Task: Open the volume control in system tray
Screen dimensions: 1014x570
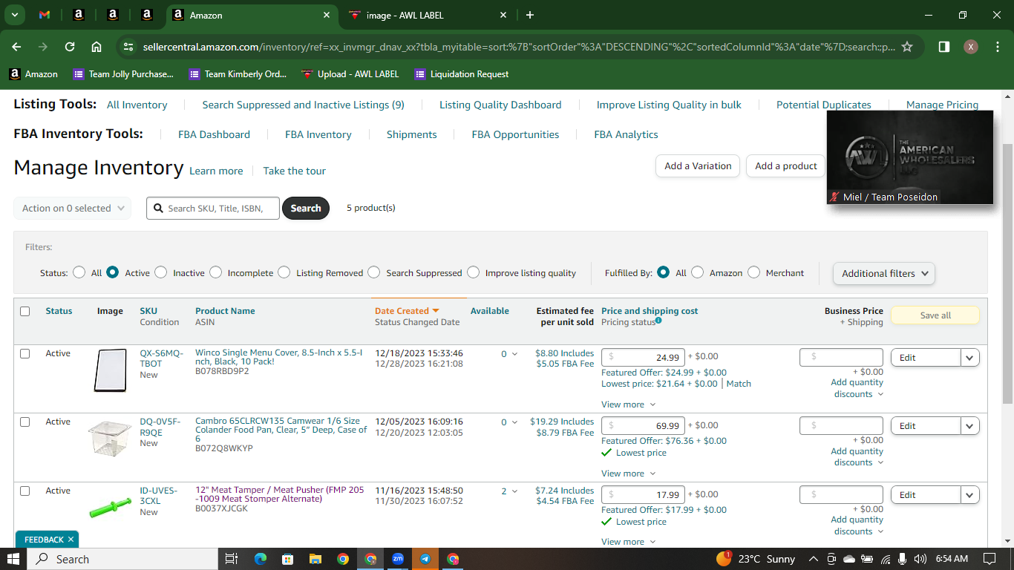Action: (920, 559)
